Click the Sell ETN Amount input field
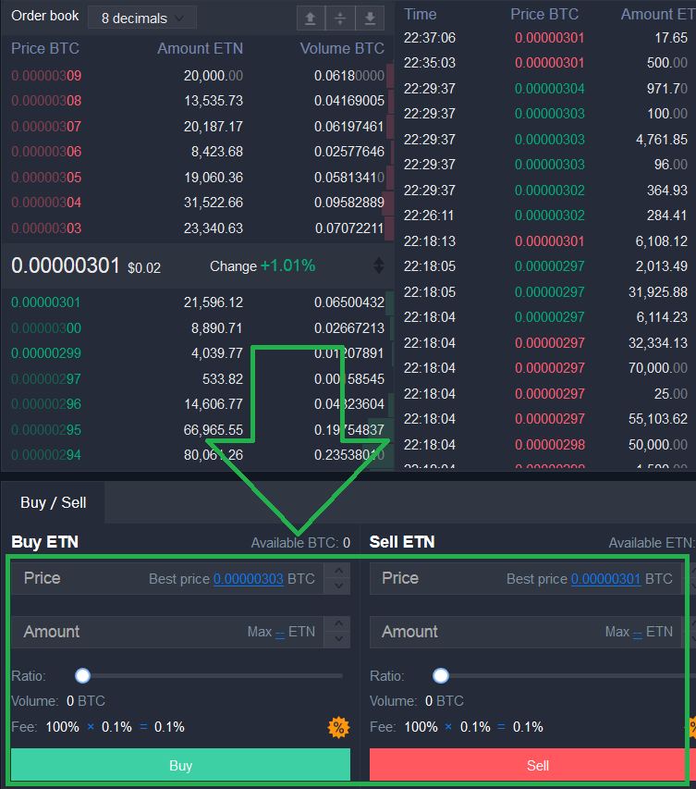This screenshot has width=696, height=789. [x=490, y=633]
